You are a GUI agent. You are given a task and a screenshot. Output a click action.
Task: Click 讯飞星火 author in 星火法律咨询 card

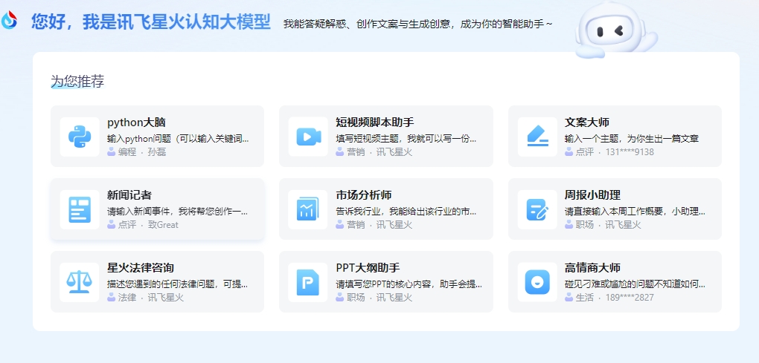165,298
